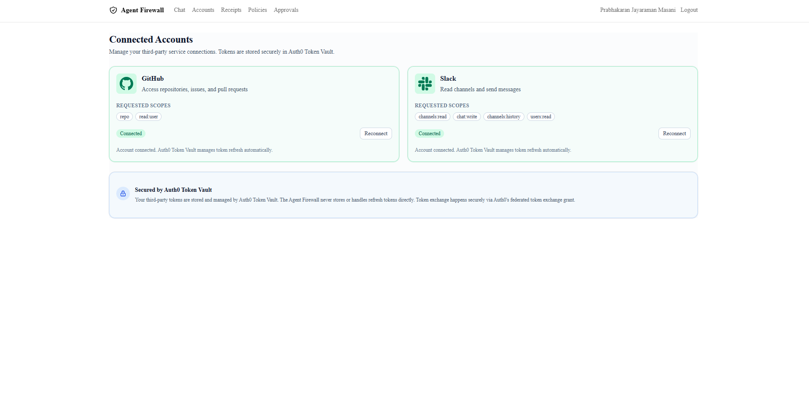Click GitHub's Requested Scopes label
The height and width of the screenshot is (395, 809).
[143, 106]
